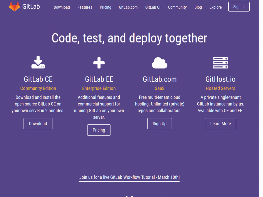The height and width of the screenshot is (197, 263).
Task: Click the GitLab CE heading
Action: click(x=38, y=79)
